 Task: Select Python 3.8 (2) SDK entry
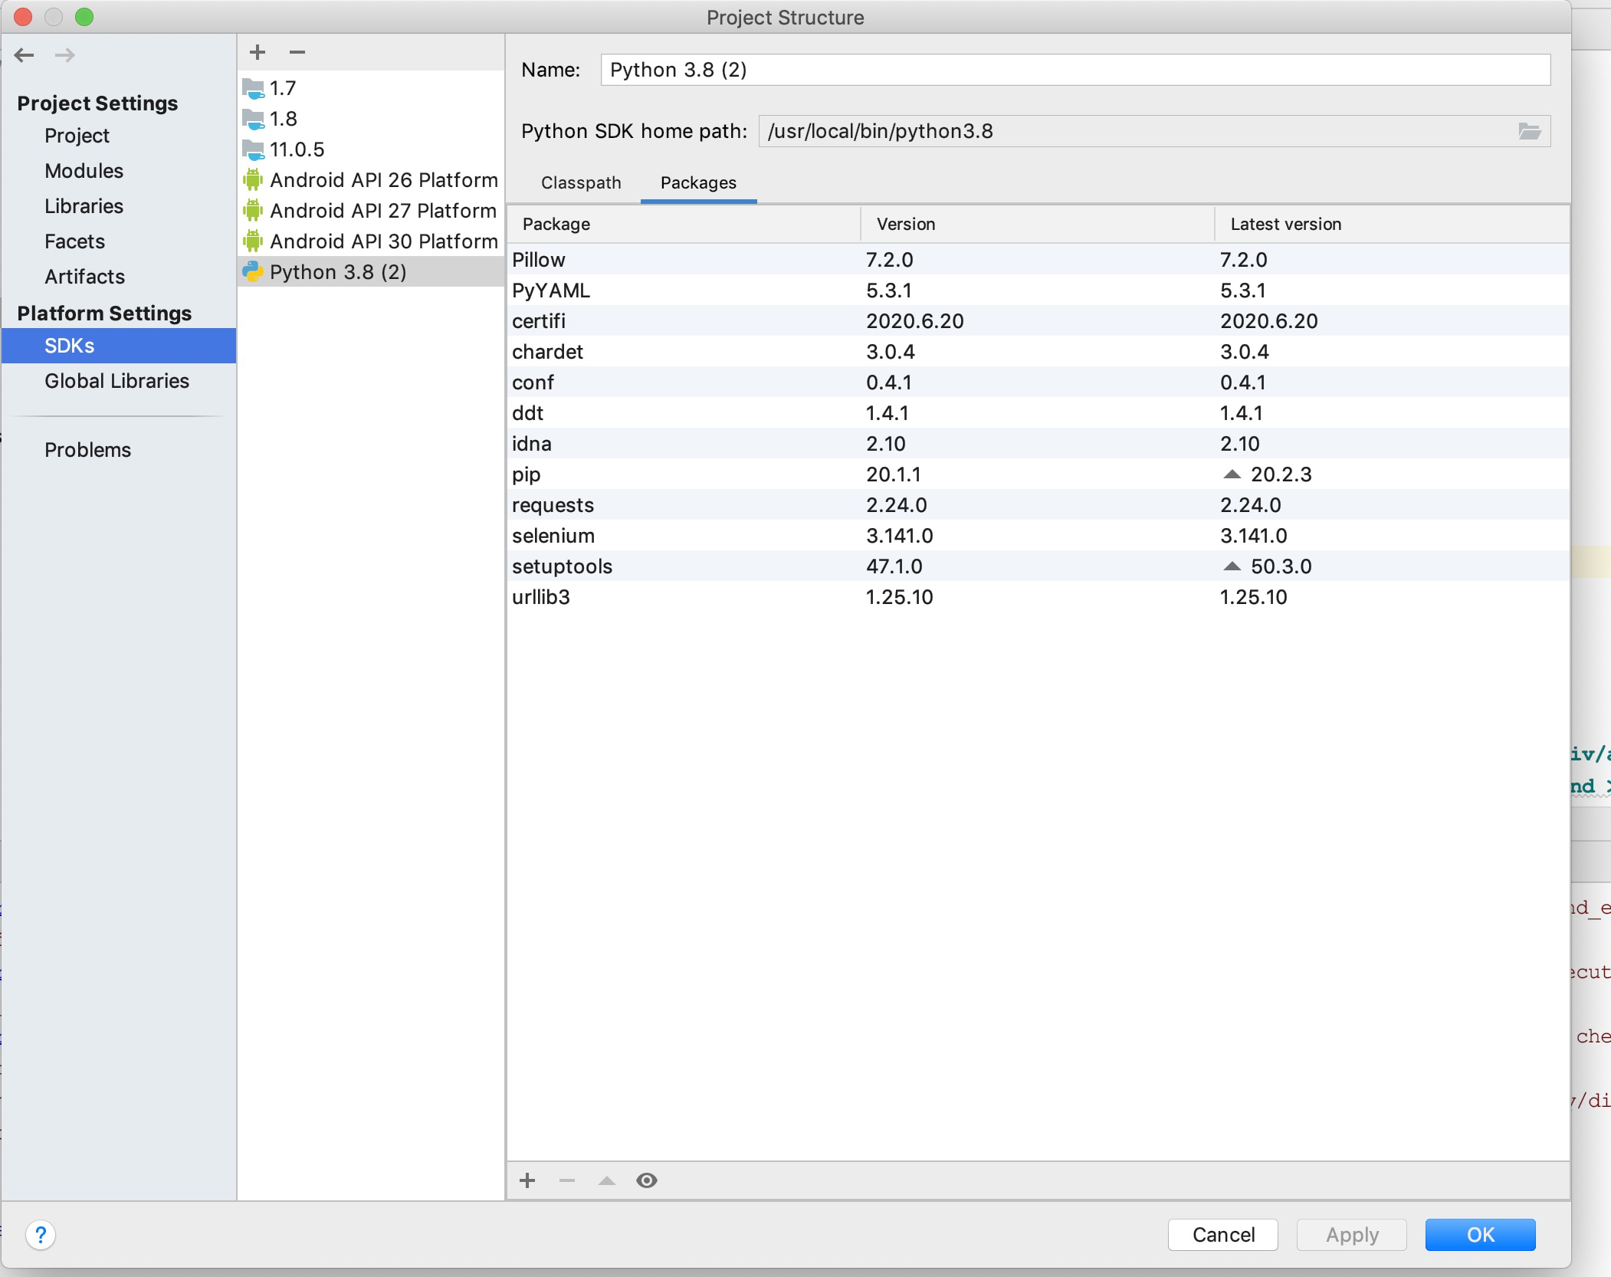tap(371, 272)
